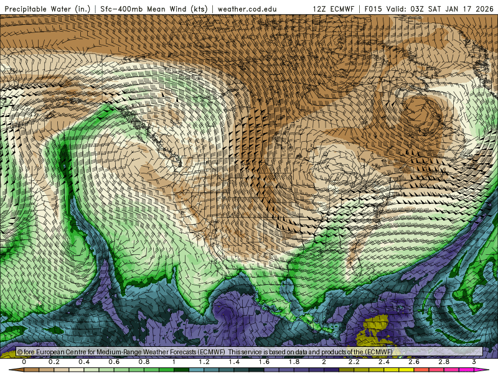
Task: Click the ECMWF copyright notice banner
Action: pyautogui.click(x=250, y=352)
